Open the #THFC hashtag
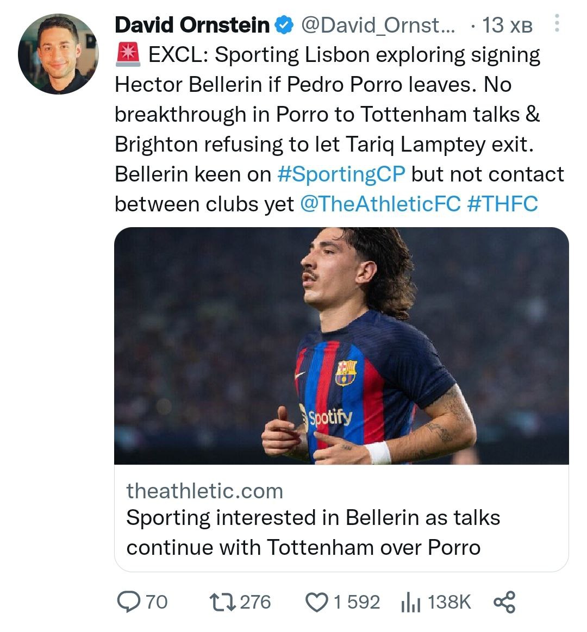587x632 pixels. (x=502, y=204)
